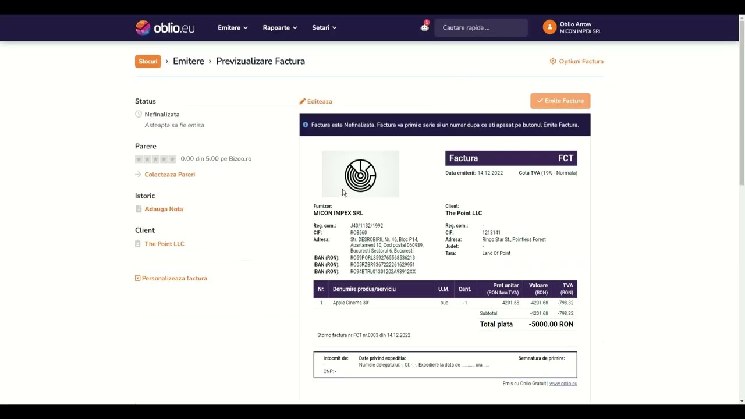
Task: Focus the Cautare rapida search field
Action: click(x=481, y=27)
